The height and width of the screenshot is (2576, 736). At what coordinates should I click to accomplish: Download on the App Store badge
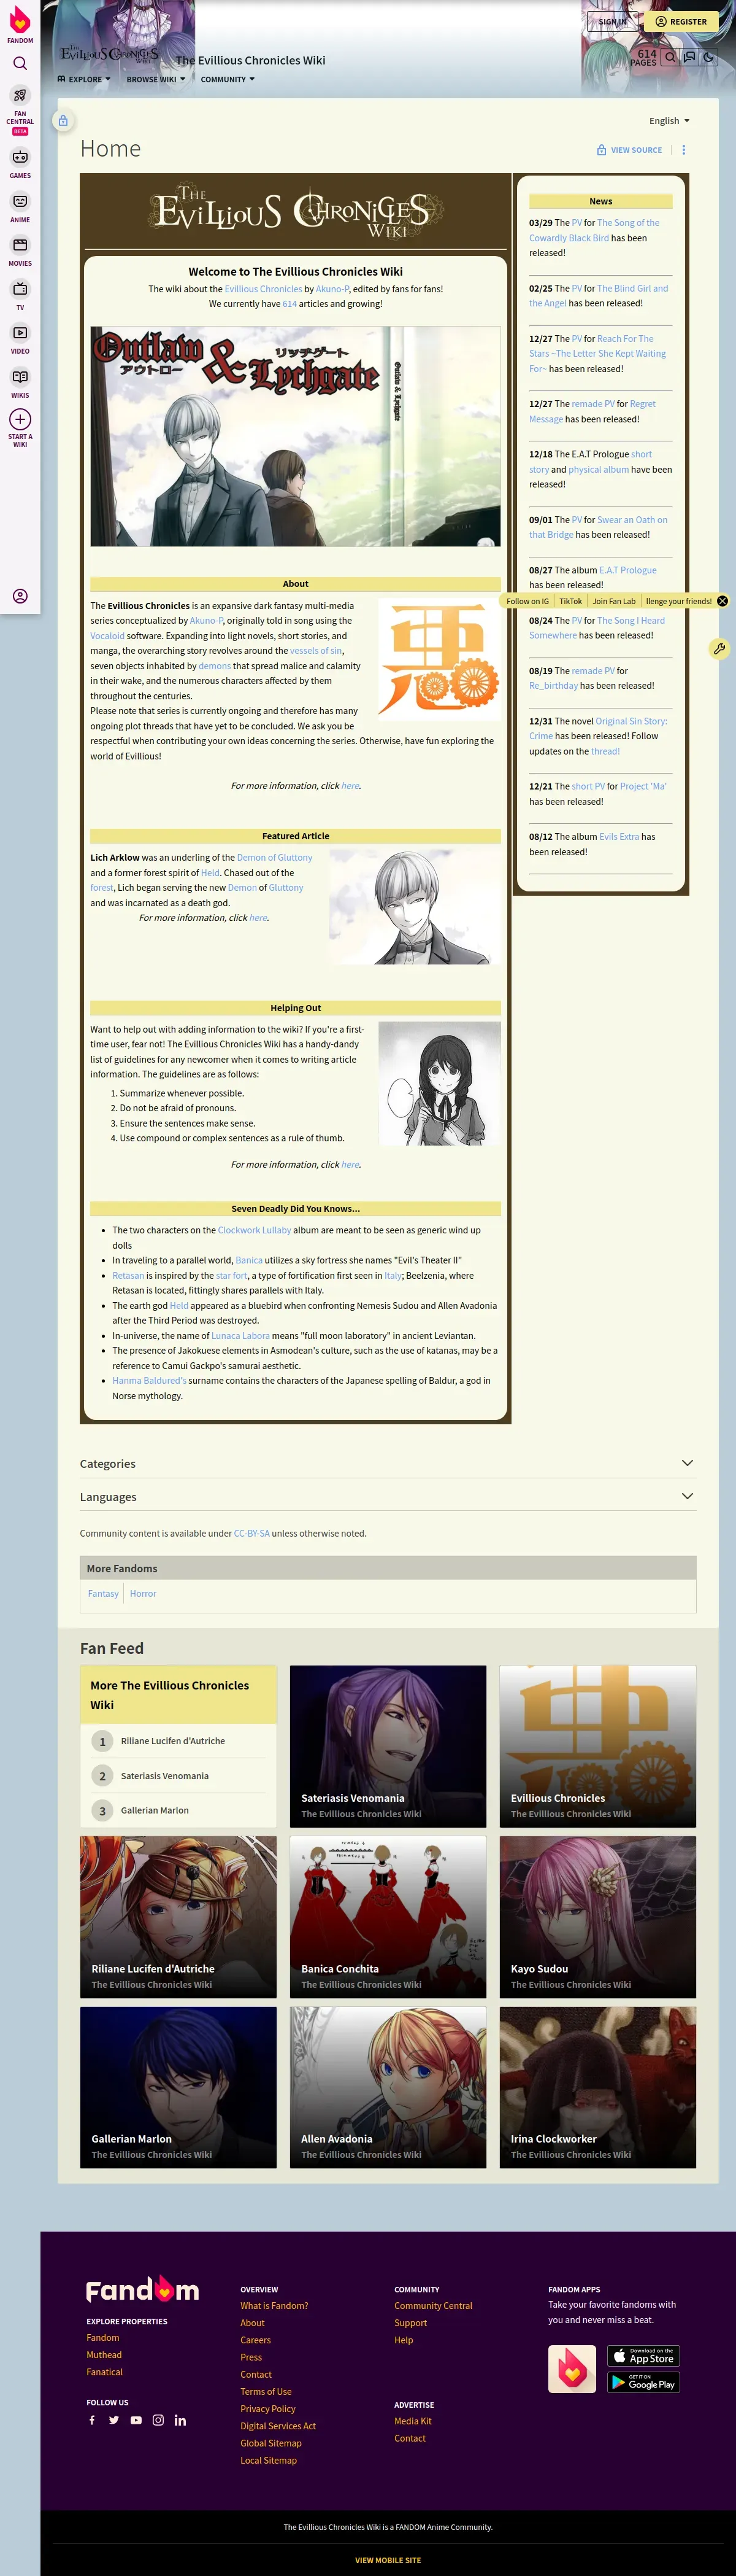[x=643, y=2355]
